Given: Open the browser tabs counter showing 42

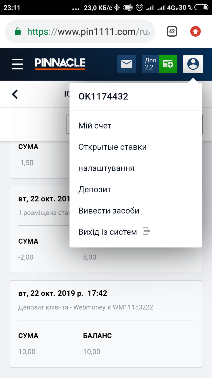Looking at the screenshot, I should (x=172, y=31).
